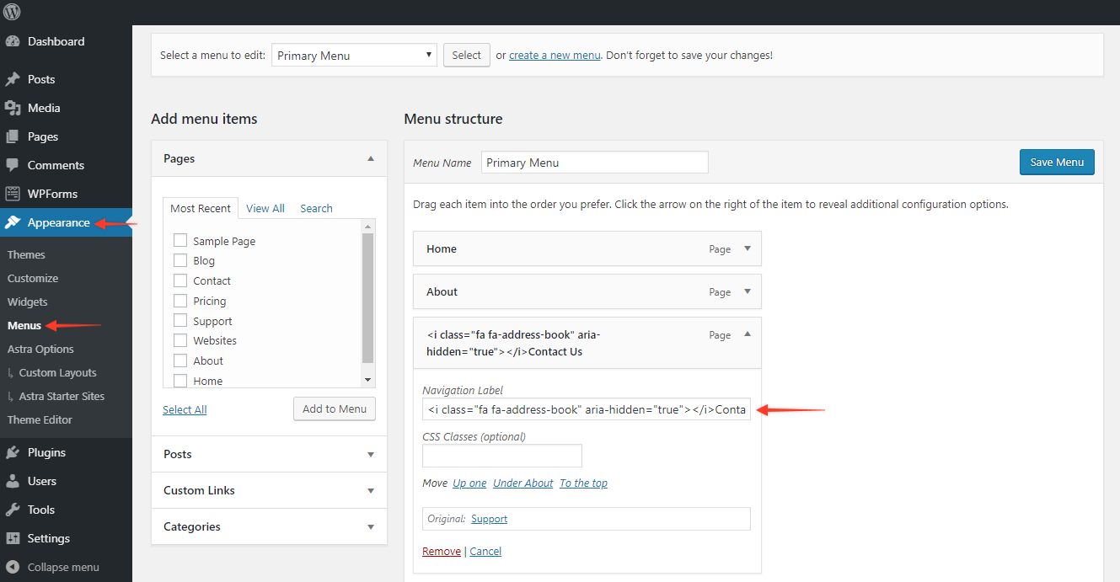Focus the Menu Name input field

[x=595, y=163]
